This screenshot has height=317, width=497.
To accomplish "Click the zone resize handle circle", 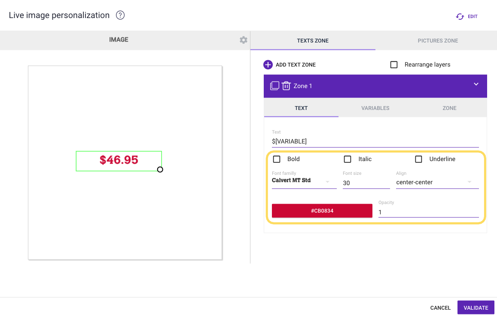I will pos(160,170).
